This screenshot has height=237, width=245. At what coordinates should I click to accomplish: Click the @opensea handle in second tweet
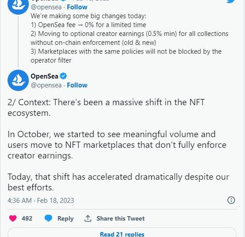click(x=46, y=85)
